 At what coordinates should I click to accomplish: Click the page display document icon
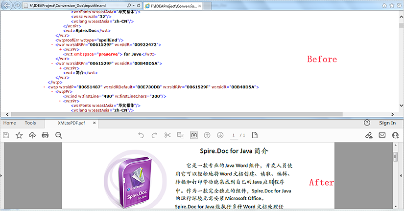click(x=255, y=135)
